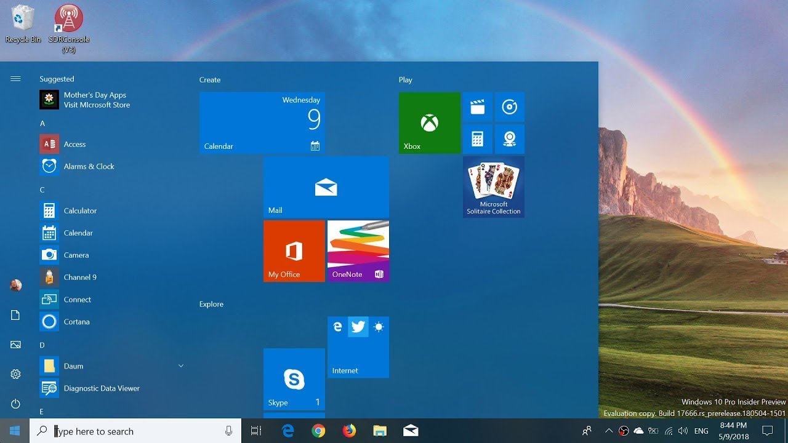Open File Explorer from taskbar
This screenshot has height=443, width=788.
[x=380, y=431]
